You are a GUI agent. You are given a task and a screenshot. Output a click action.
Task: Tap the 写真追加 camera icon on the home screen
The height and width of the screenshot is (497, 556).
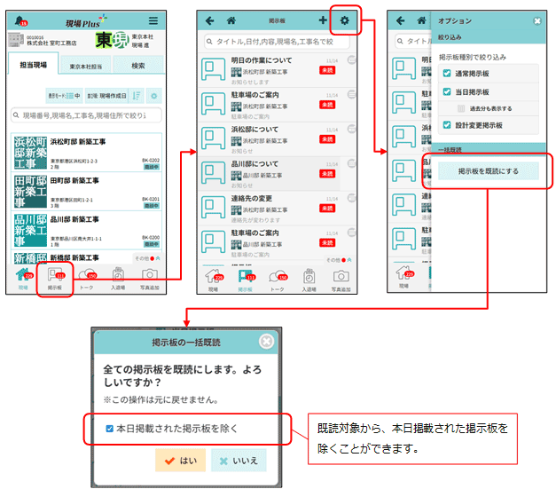coord(149,279)
